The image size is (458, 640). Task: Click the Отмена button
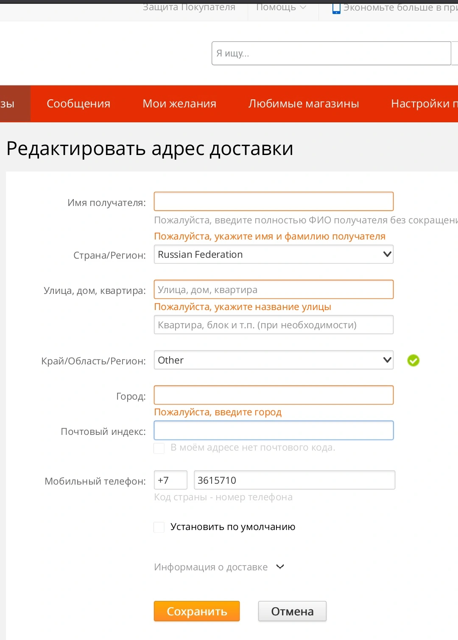292,611
